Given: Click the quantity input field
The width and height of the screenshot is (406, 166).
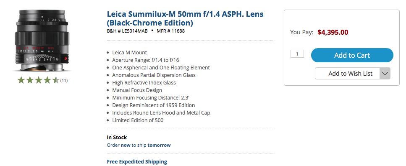Looking at the screenshot, I should pyautogui.click(x=297, y=54).
